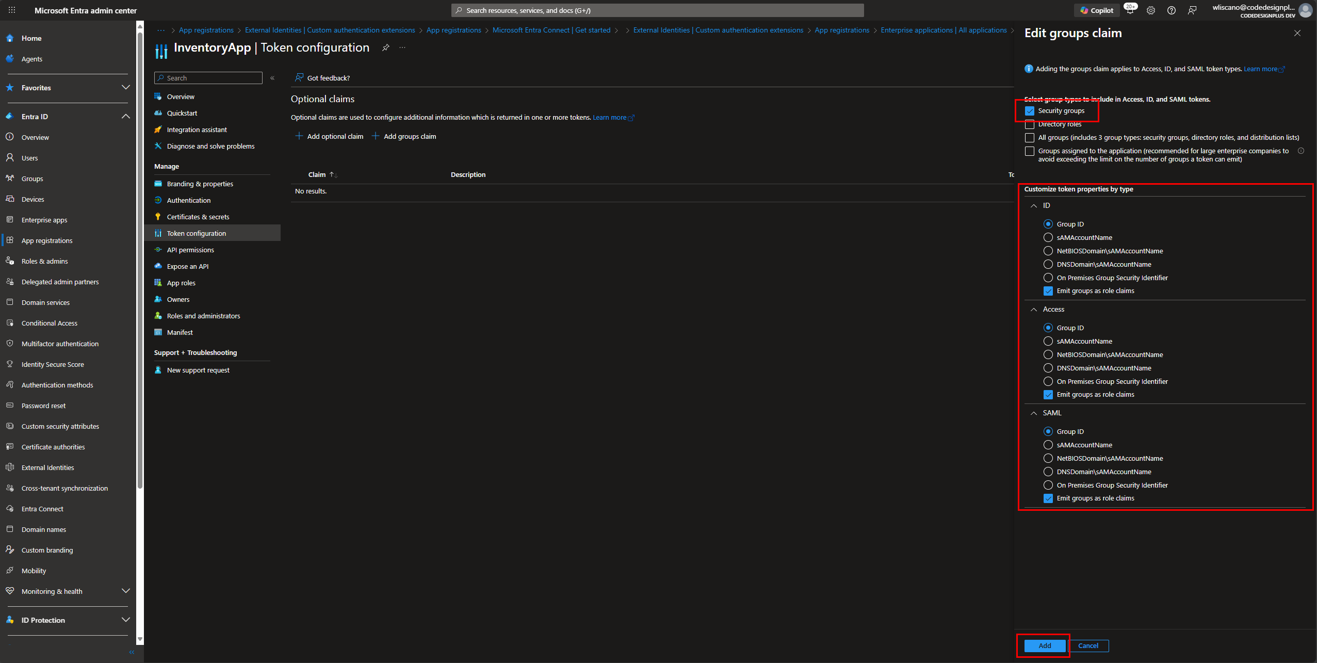
Task: Click the Identity Secure Score trophy icon
Action: click(x=10, y=364)
